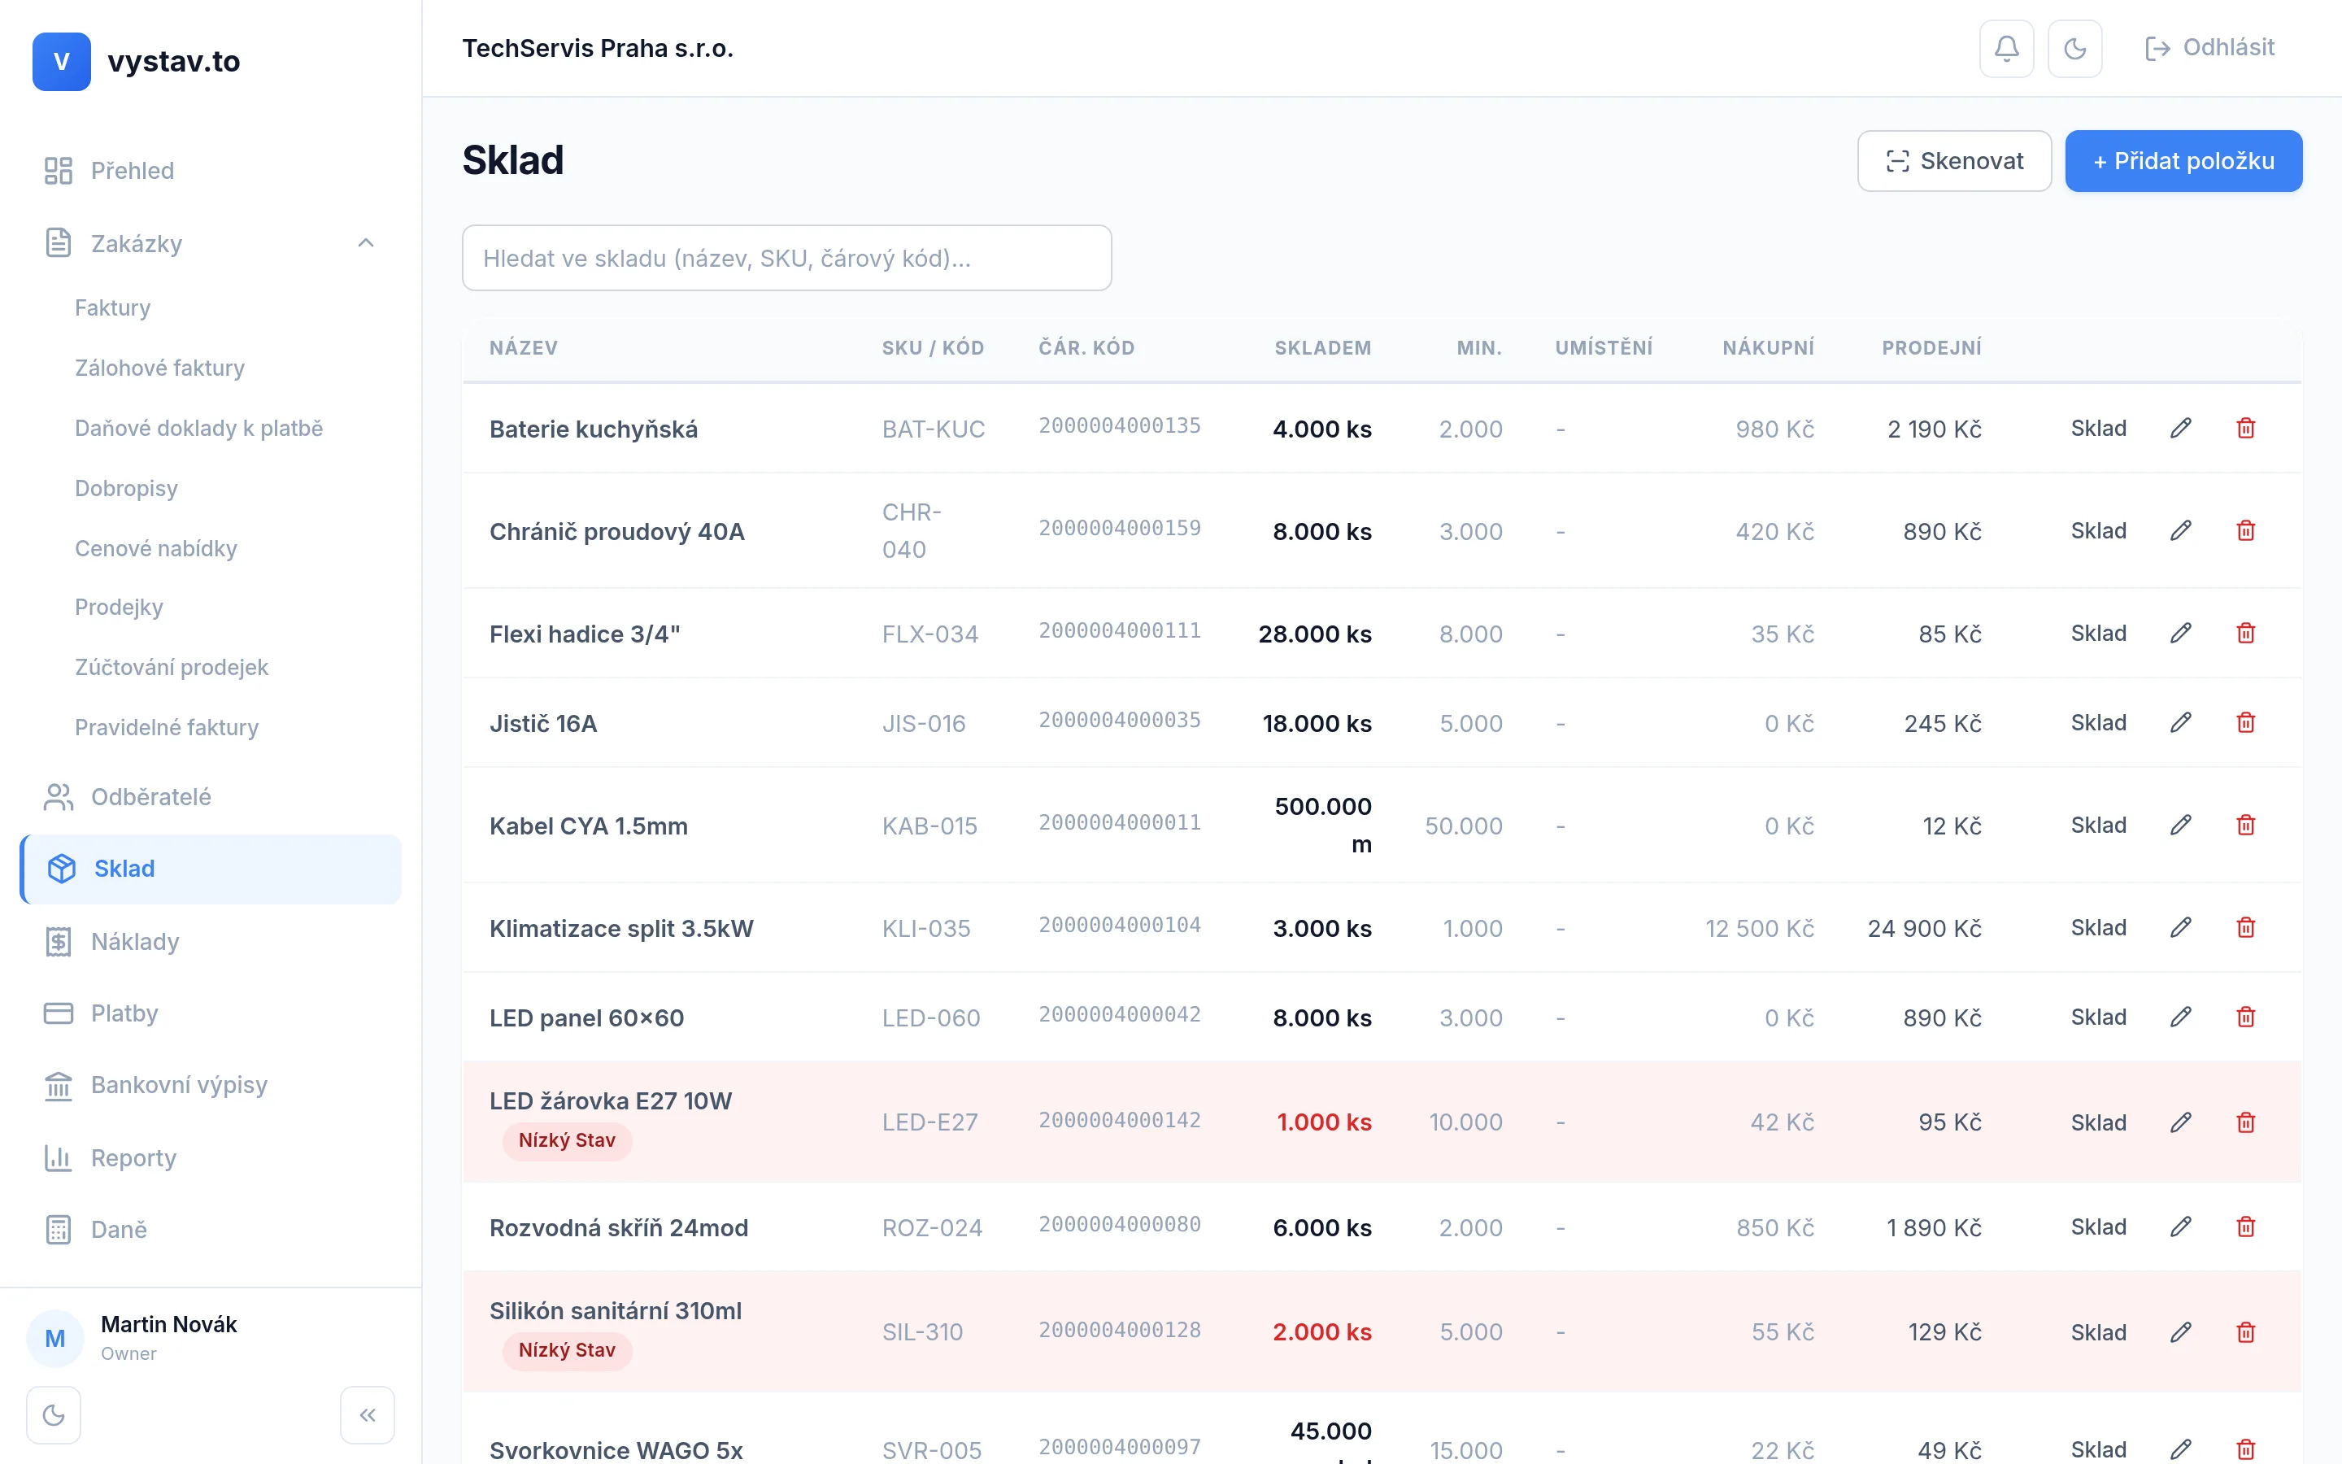The image size is (2342, 1464).
Task: Edit the Baterie kuchyňská item
Action: pyautogui.click(x=2180, y=428)
